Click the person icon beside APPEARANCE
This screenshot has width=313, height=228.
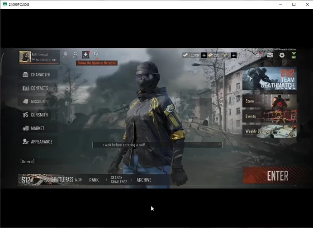(25, 141)
